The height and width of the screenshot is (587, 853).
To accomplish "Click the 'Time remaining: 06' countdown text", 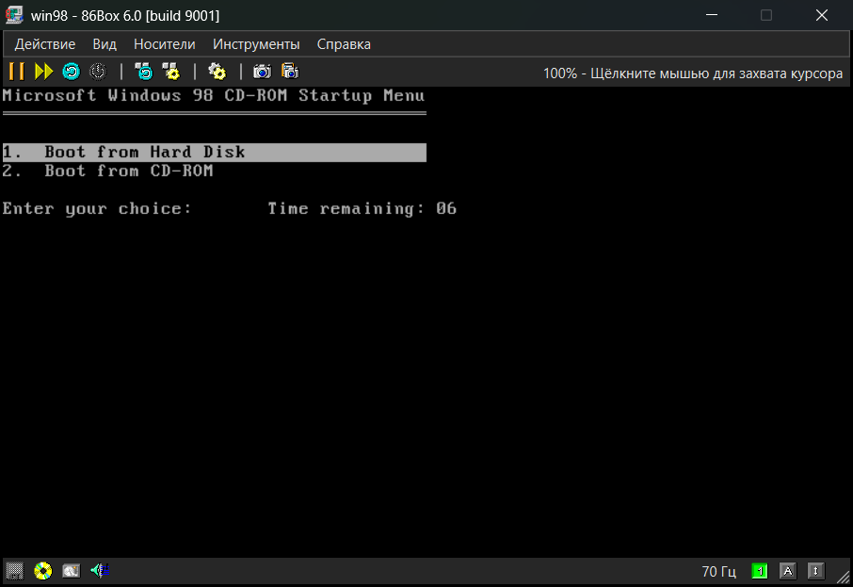I will click(x=362, y=209).
